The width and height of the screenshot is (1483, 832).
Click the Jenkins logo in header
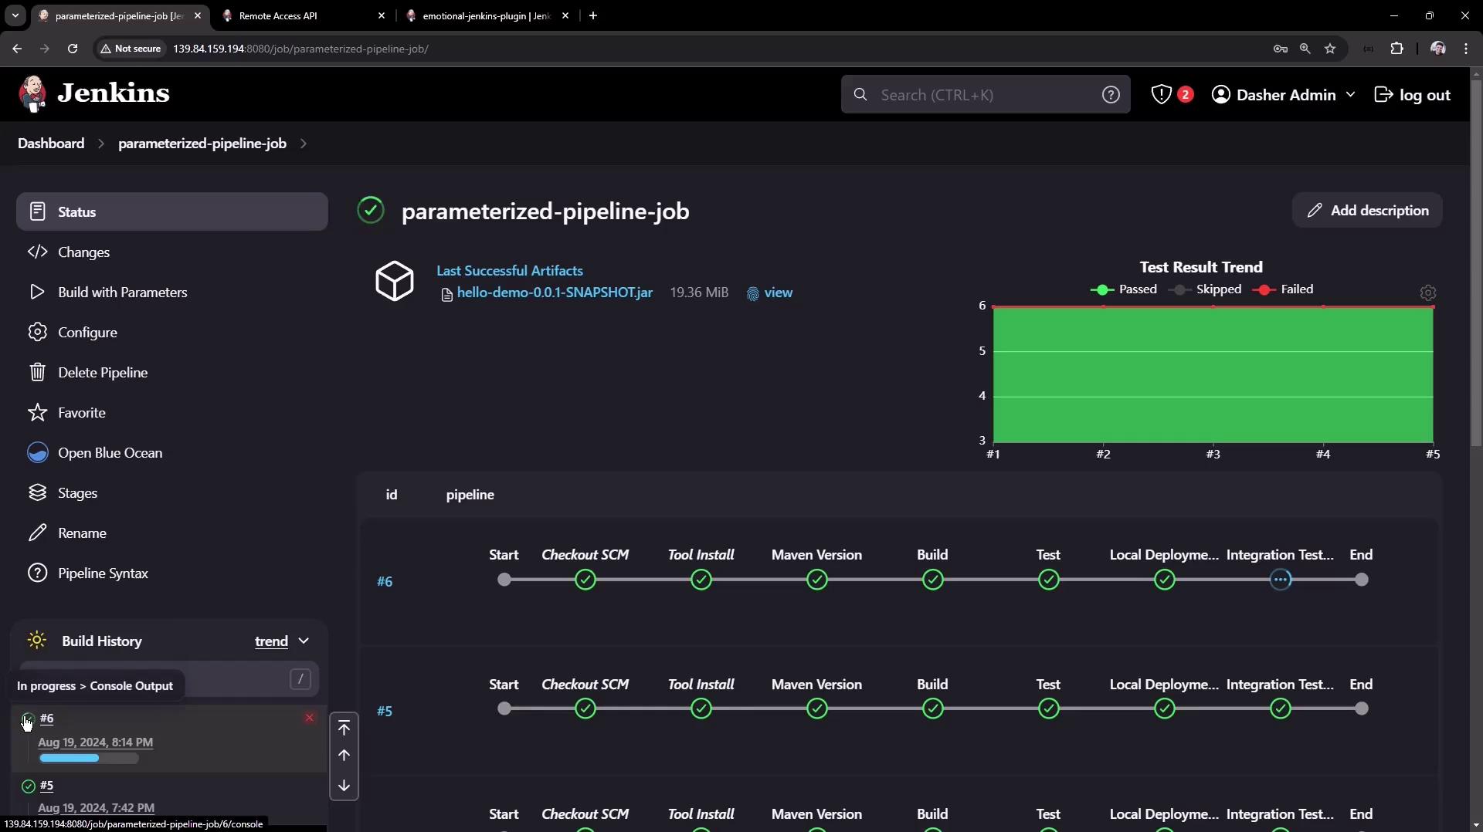tap(93, 93)
